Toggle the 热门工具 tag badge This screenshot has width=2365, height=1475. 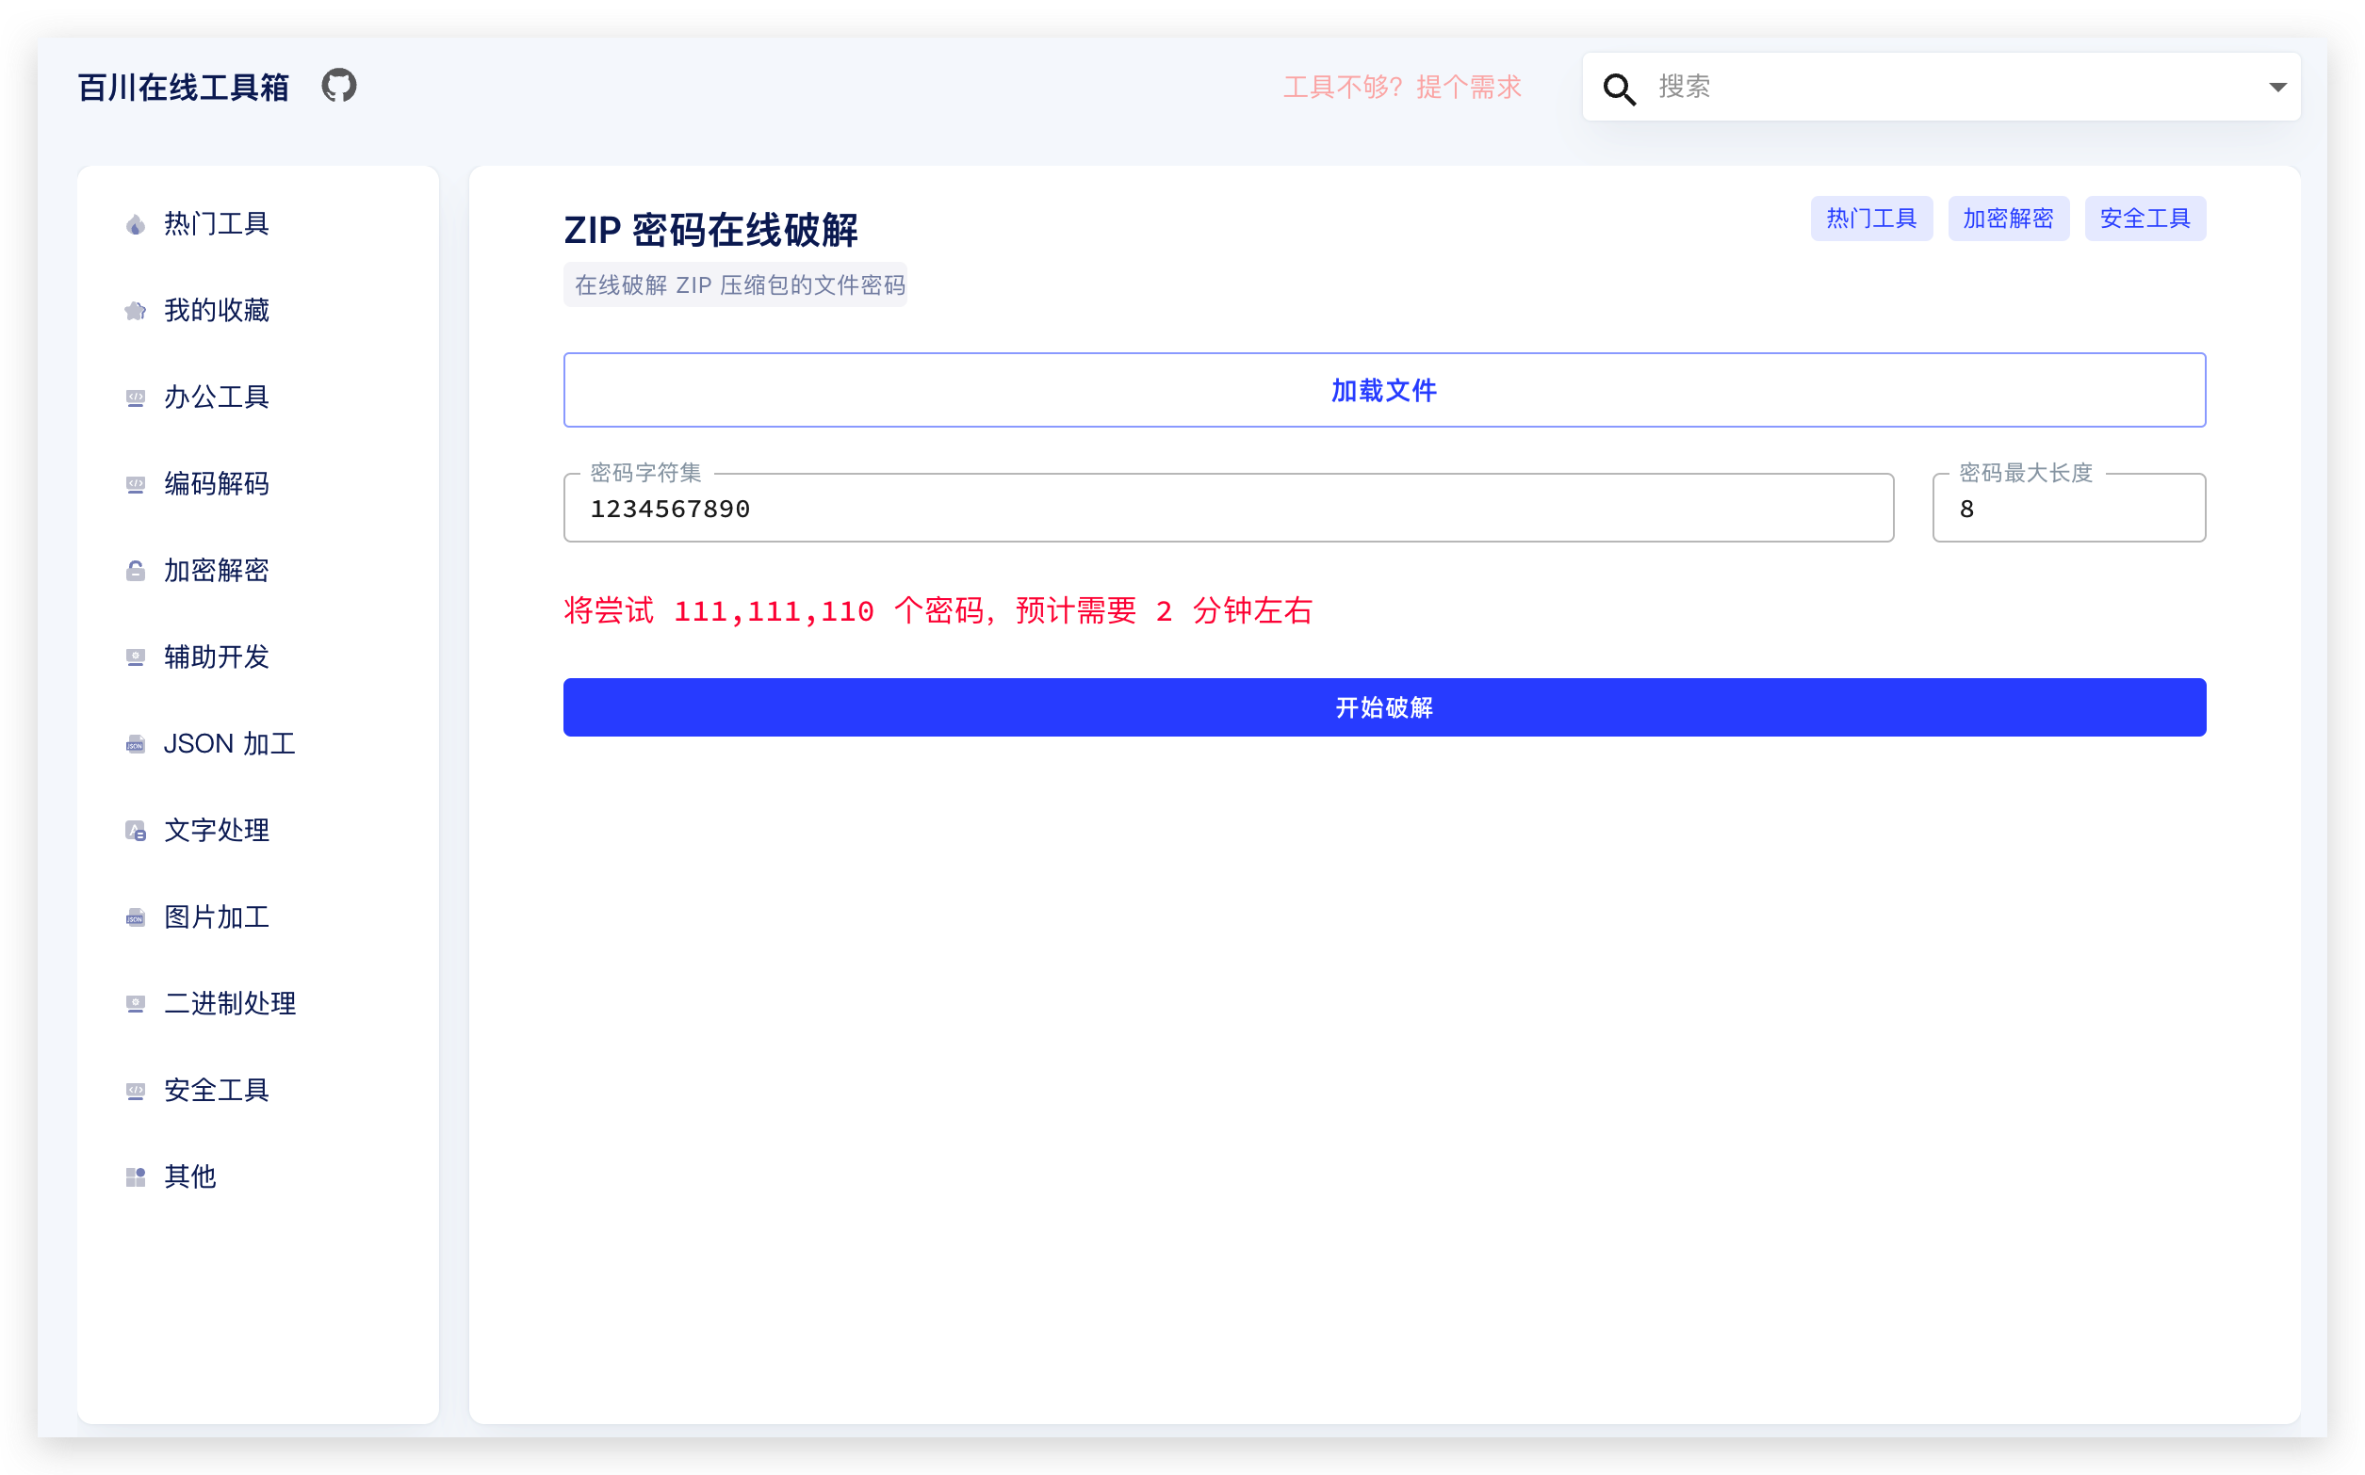[1870, 219]
